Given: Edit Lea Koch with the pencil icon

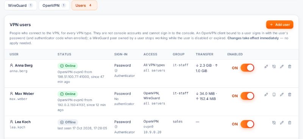Looking at the screenshot, I should point(282,123).
